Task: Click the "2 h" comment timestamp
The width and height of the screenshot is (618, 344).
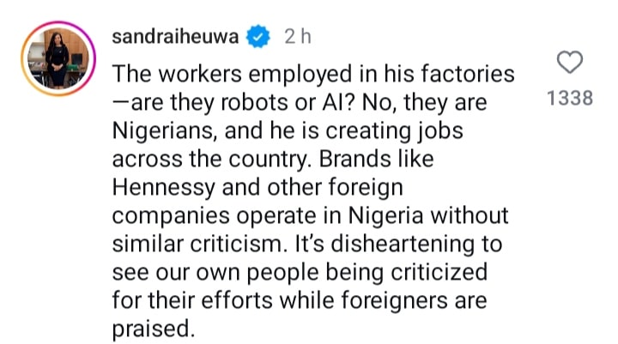Action: click(297, 38)
